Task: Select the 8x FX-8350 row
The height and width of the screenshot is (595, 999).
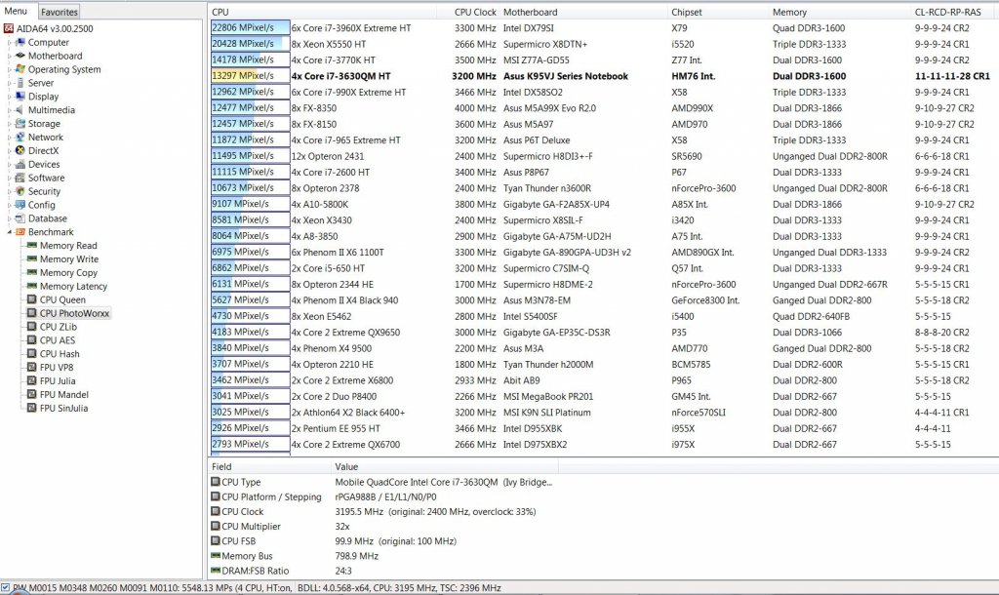Action: click(604, 108)
